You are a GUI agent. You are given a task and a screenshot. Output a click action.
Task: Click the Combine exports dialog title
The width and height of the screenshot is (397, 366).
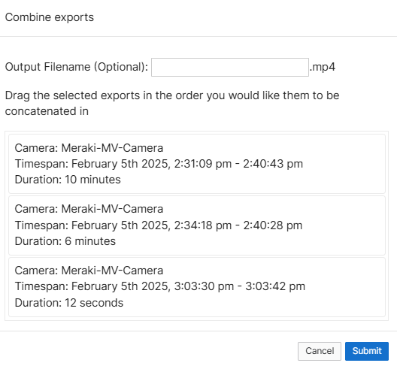(x=50, y=17)
